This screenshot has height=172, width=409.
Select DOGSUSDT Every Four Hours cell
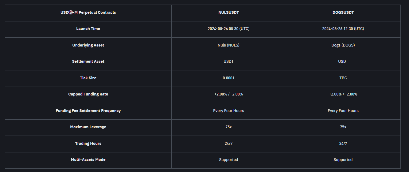pyautogui.click(x=343, y=111)
